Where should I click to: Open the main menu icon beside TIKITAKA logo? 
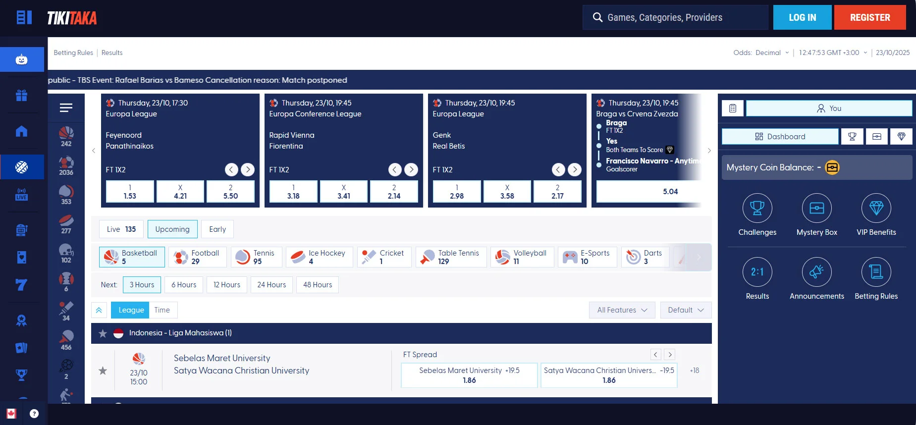(24, 18)
